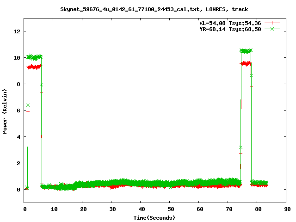Viewport: 296px width, 222px height.
Task: Click the x-axis tick label '0'
Action: [x=25, y=209]
